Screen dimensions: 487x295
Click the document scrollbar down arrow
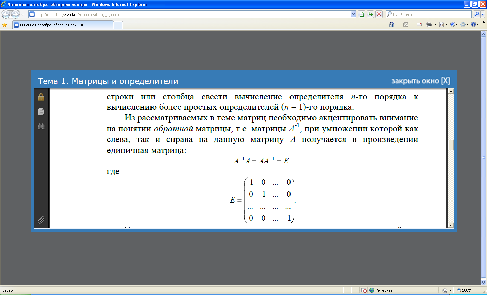[451, 225]
